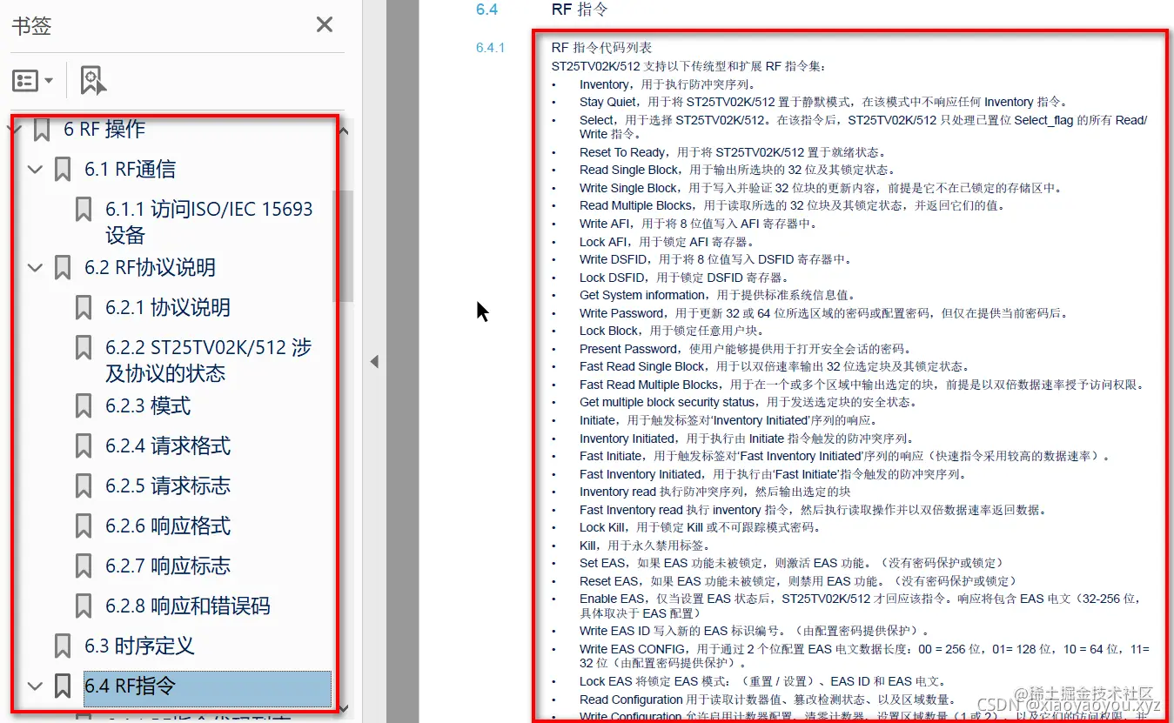Close the bookmarks panel

pyautogui.click(x=325, y=24)
